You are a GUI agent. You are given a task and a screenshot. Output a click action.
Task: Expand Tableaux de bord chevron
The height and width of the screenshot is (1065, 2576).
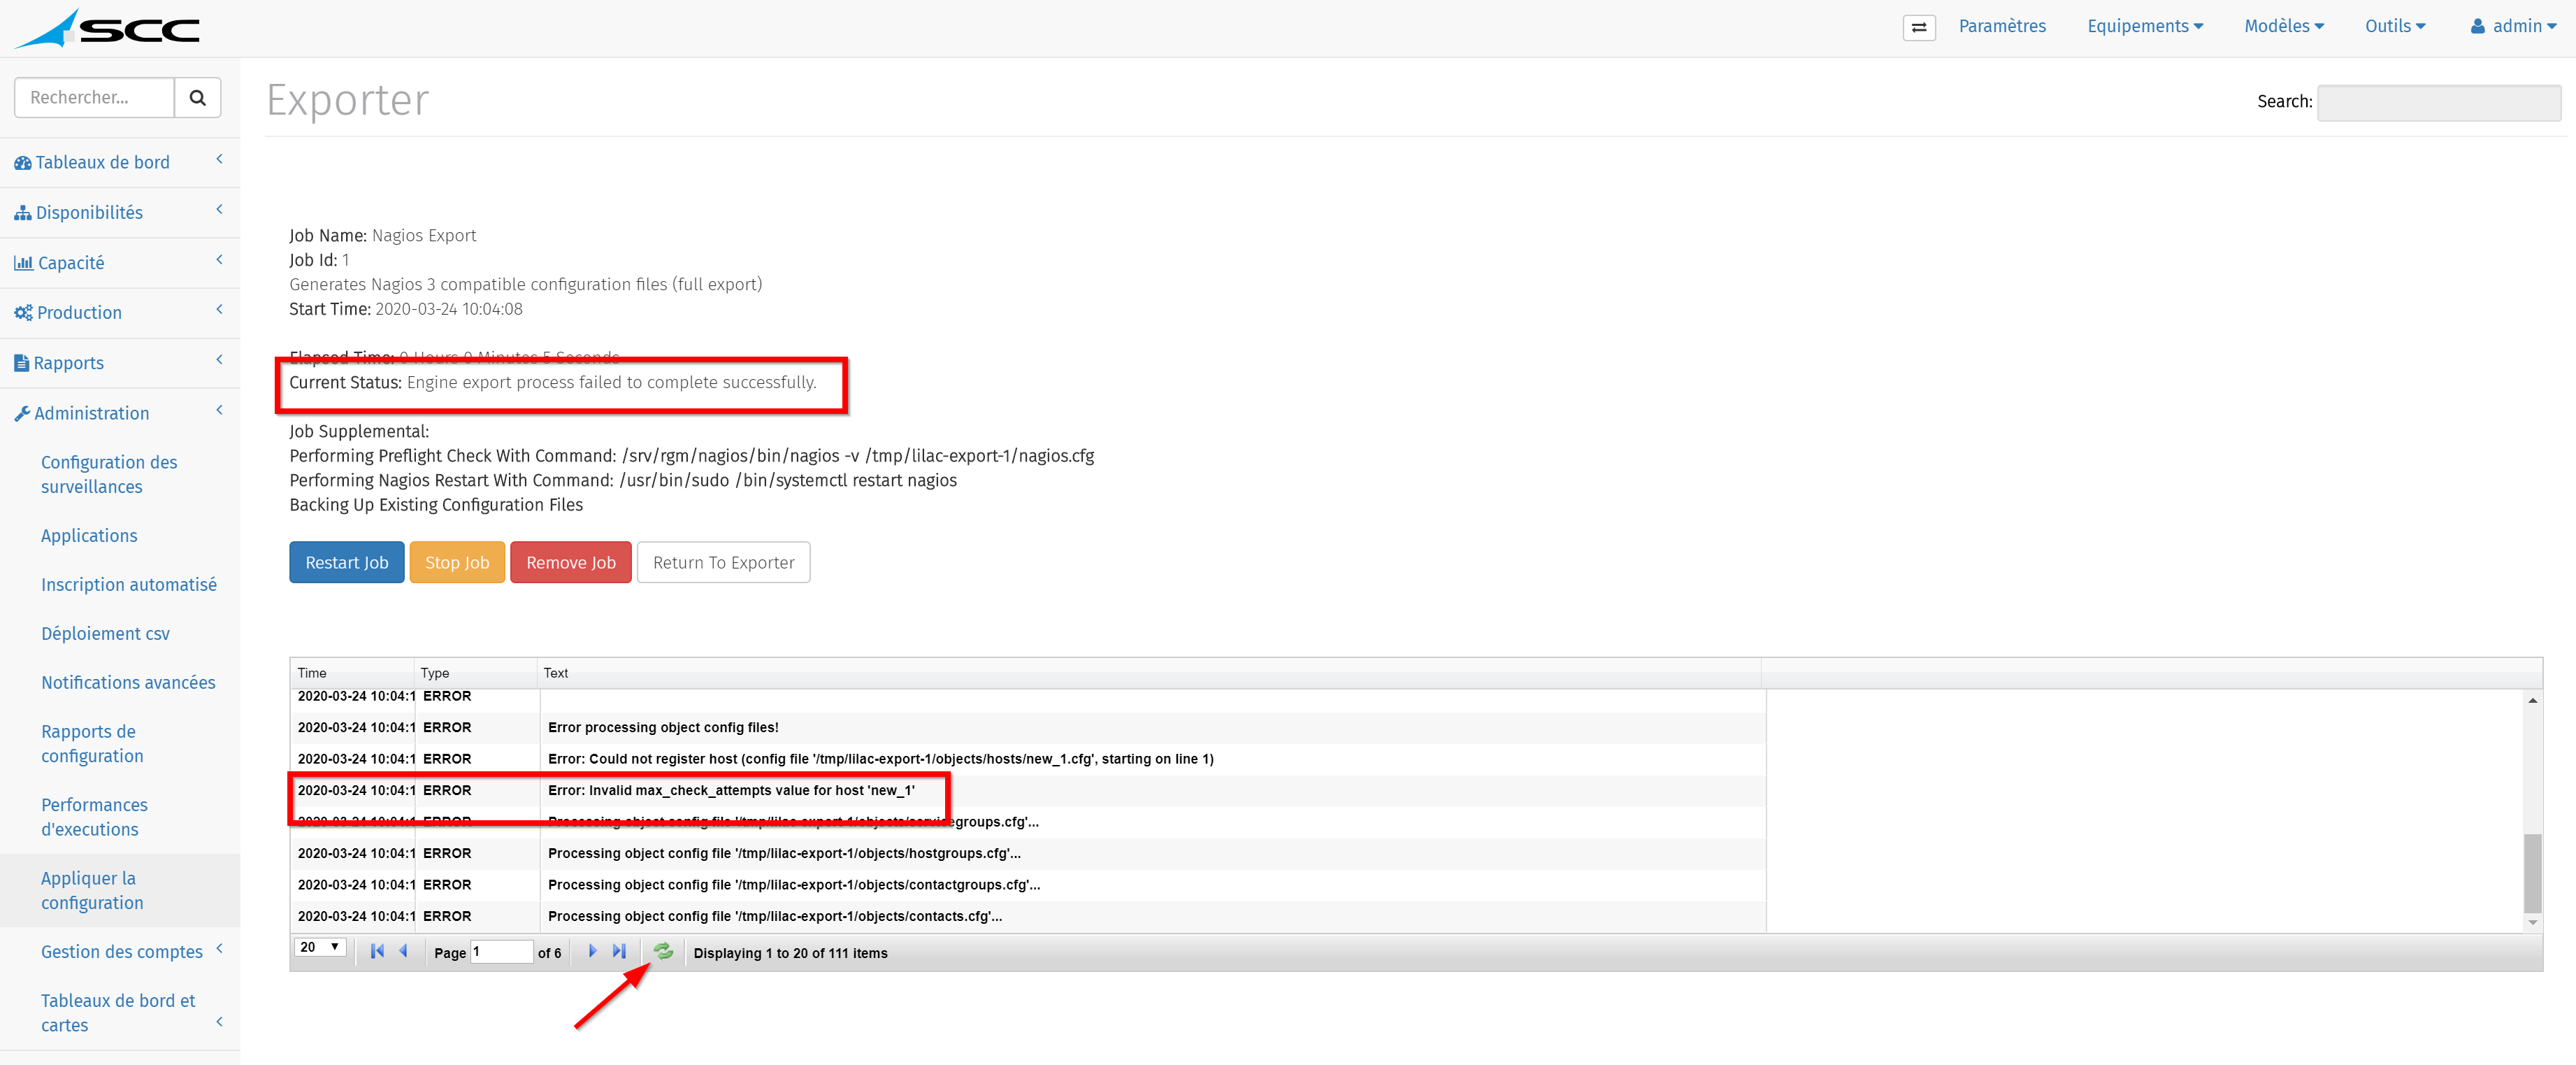pyautogui.click(x=219, y=160)
